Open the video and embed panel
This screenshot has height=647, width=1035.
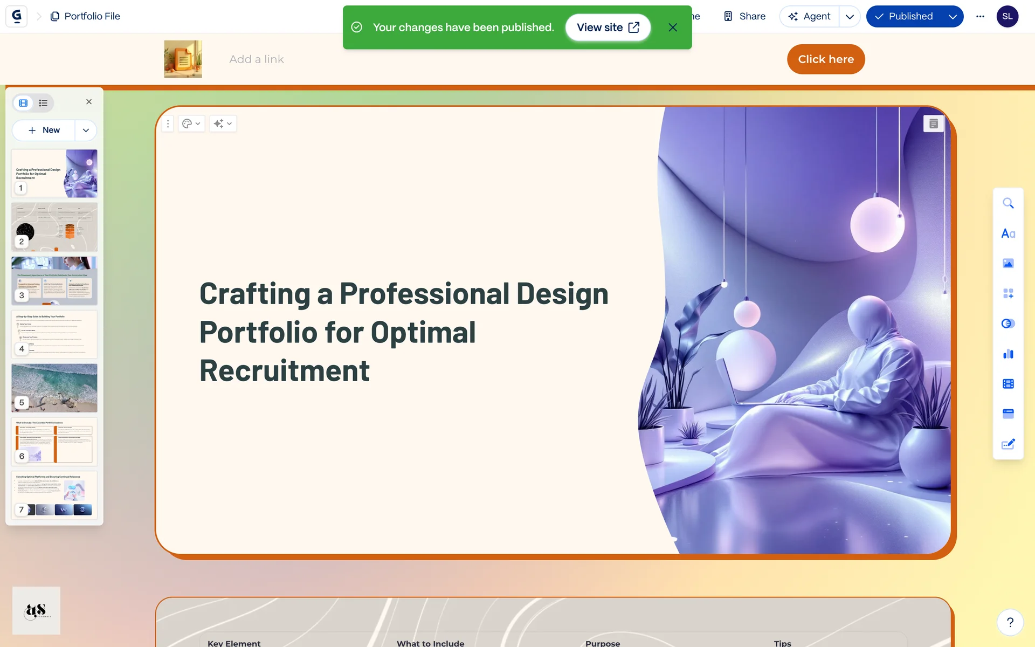click(x=1008, y=384)
